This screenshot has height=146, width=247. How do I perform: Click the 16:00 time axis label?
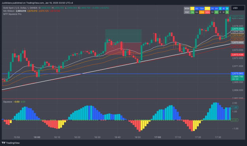(37, 137)
